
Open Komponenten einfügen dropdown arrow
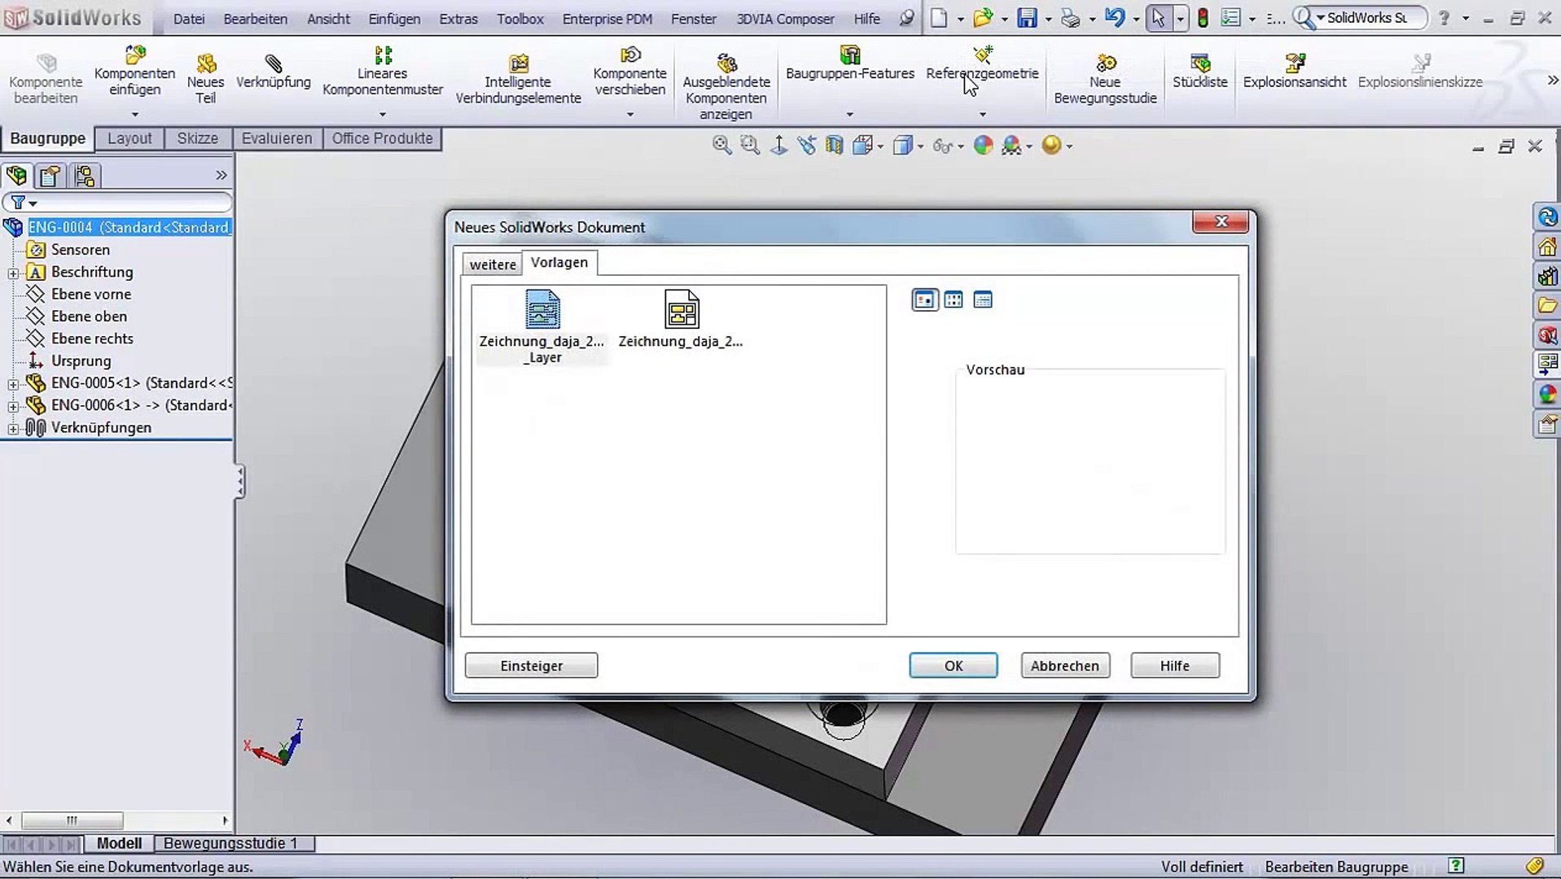pyautogui.click(x=135, y=115)
